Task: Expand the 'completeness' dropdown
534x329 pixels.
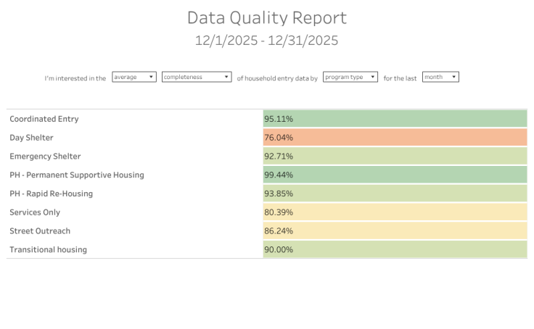Action: coord(197,77)
